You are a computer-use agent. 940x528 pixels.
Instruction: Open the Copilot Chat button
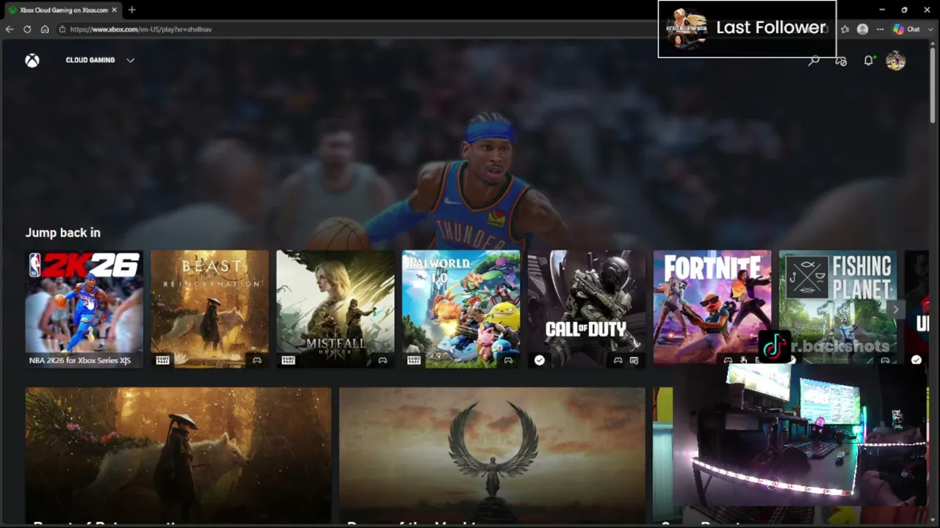click(906, 29)
